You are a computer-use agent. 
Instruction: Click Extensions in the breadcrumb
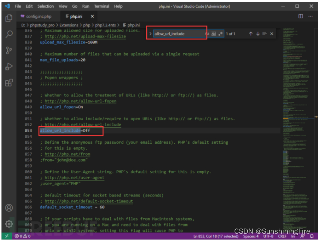click(69, 25)
